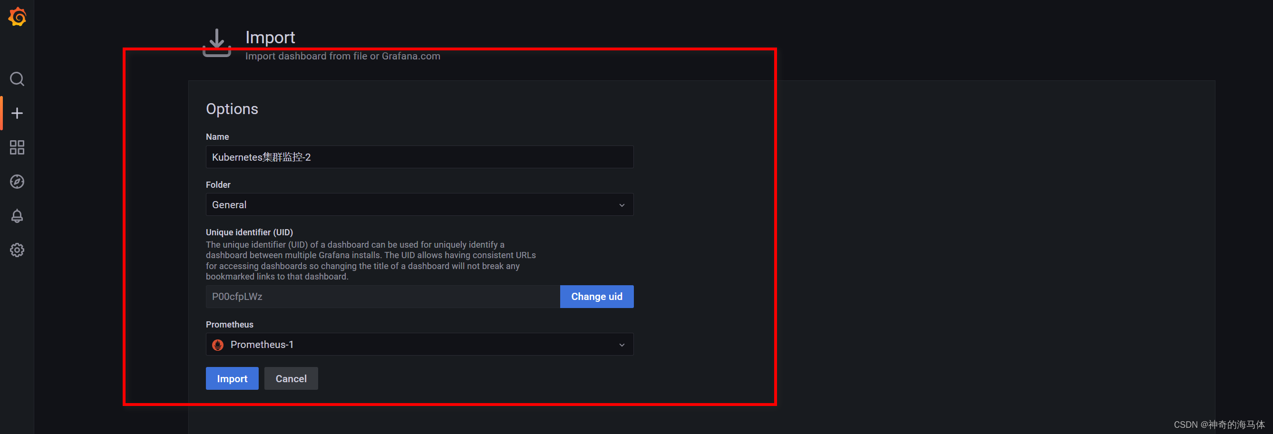This screenshot has width=1273, height=434.
Task: Open the Create plus menu in sidebar
Action: [x=17, y=113]
